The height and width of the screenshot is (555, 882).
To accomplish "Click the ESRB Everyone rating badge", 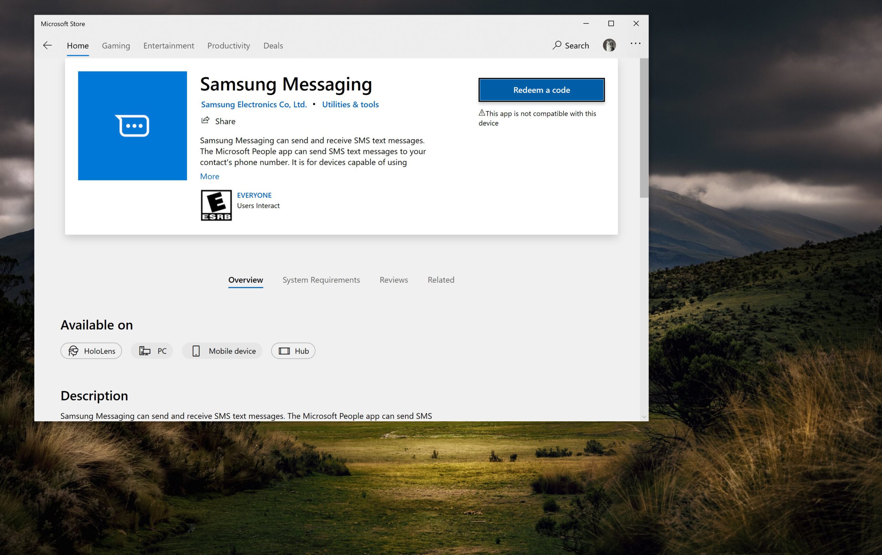I will [216, 205].
